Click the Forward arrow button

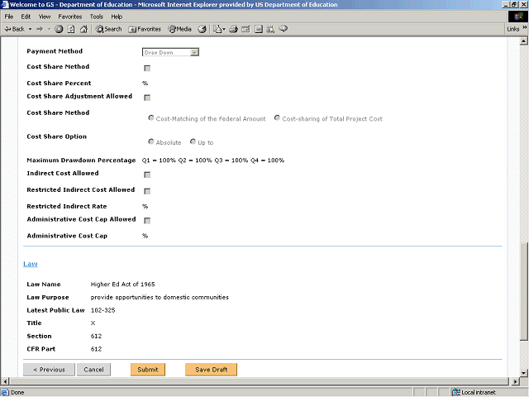pyautogui.click(x=40, y=29)
